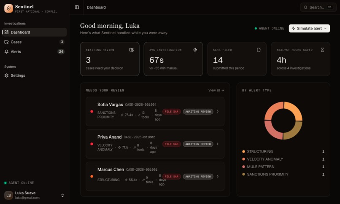Click the Alerts bell icon in sidebar
Screen dimensions: 340x204
point(6,51)
